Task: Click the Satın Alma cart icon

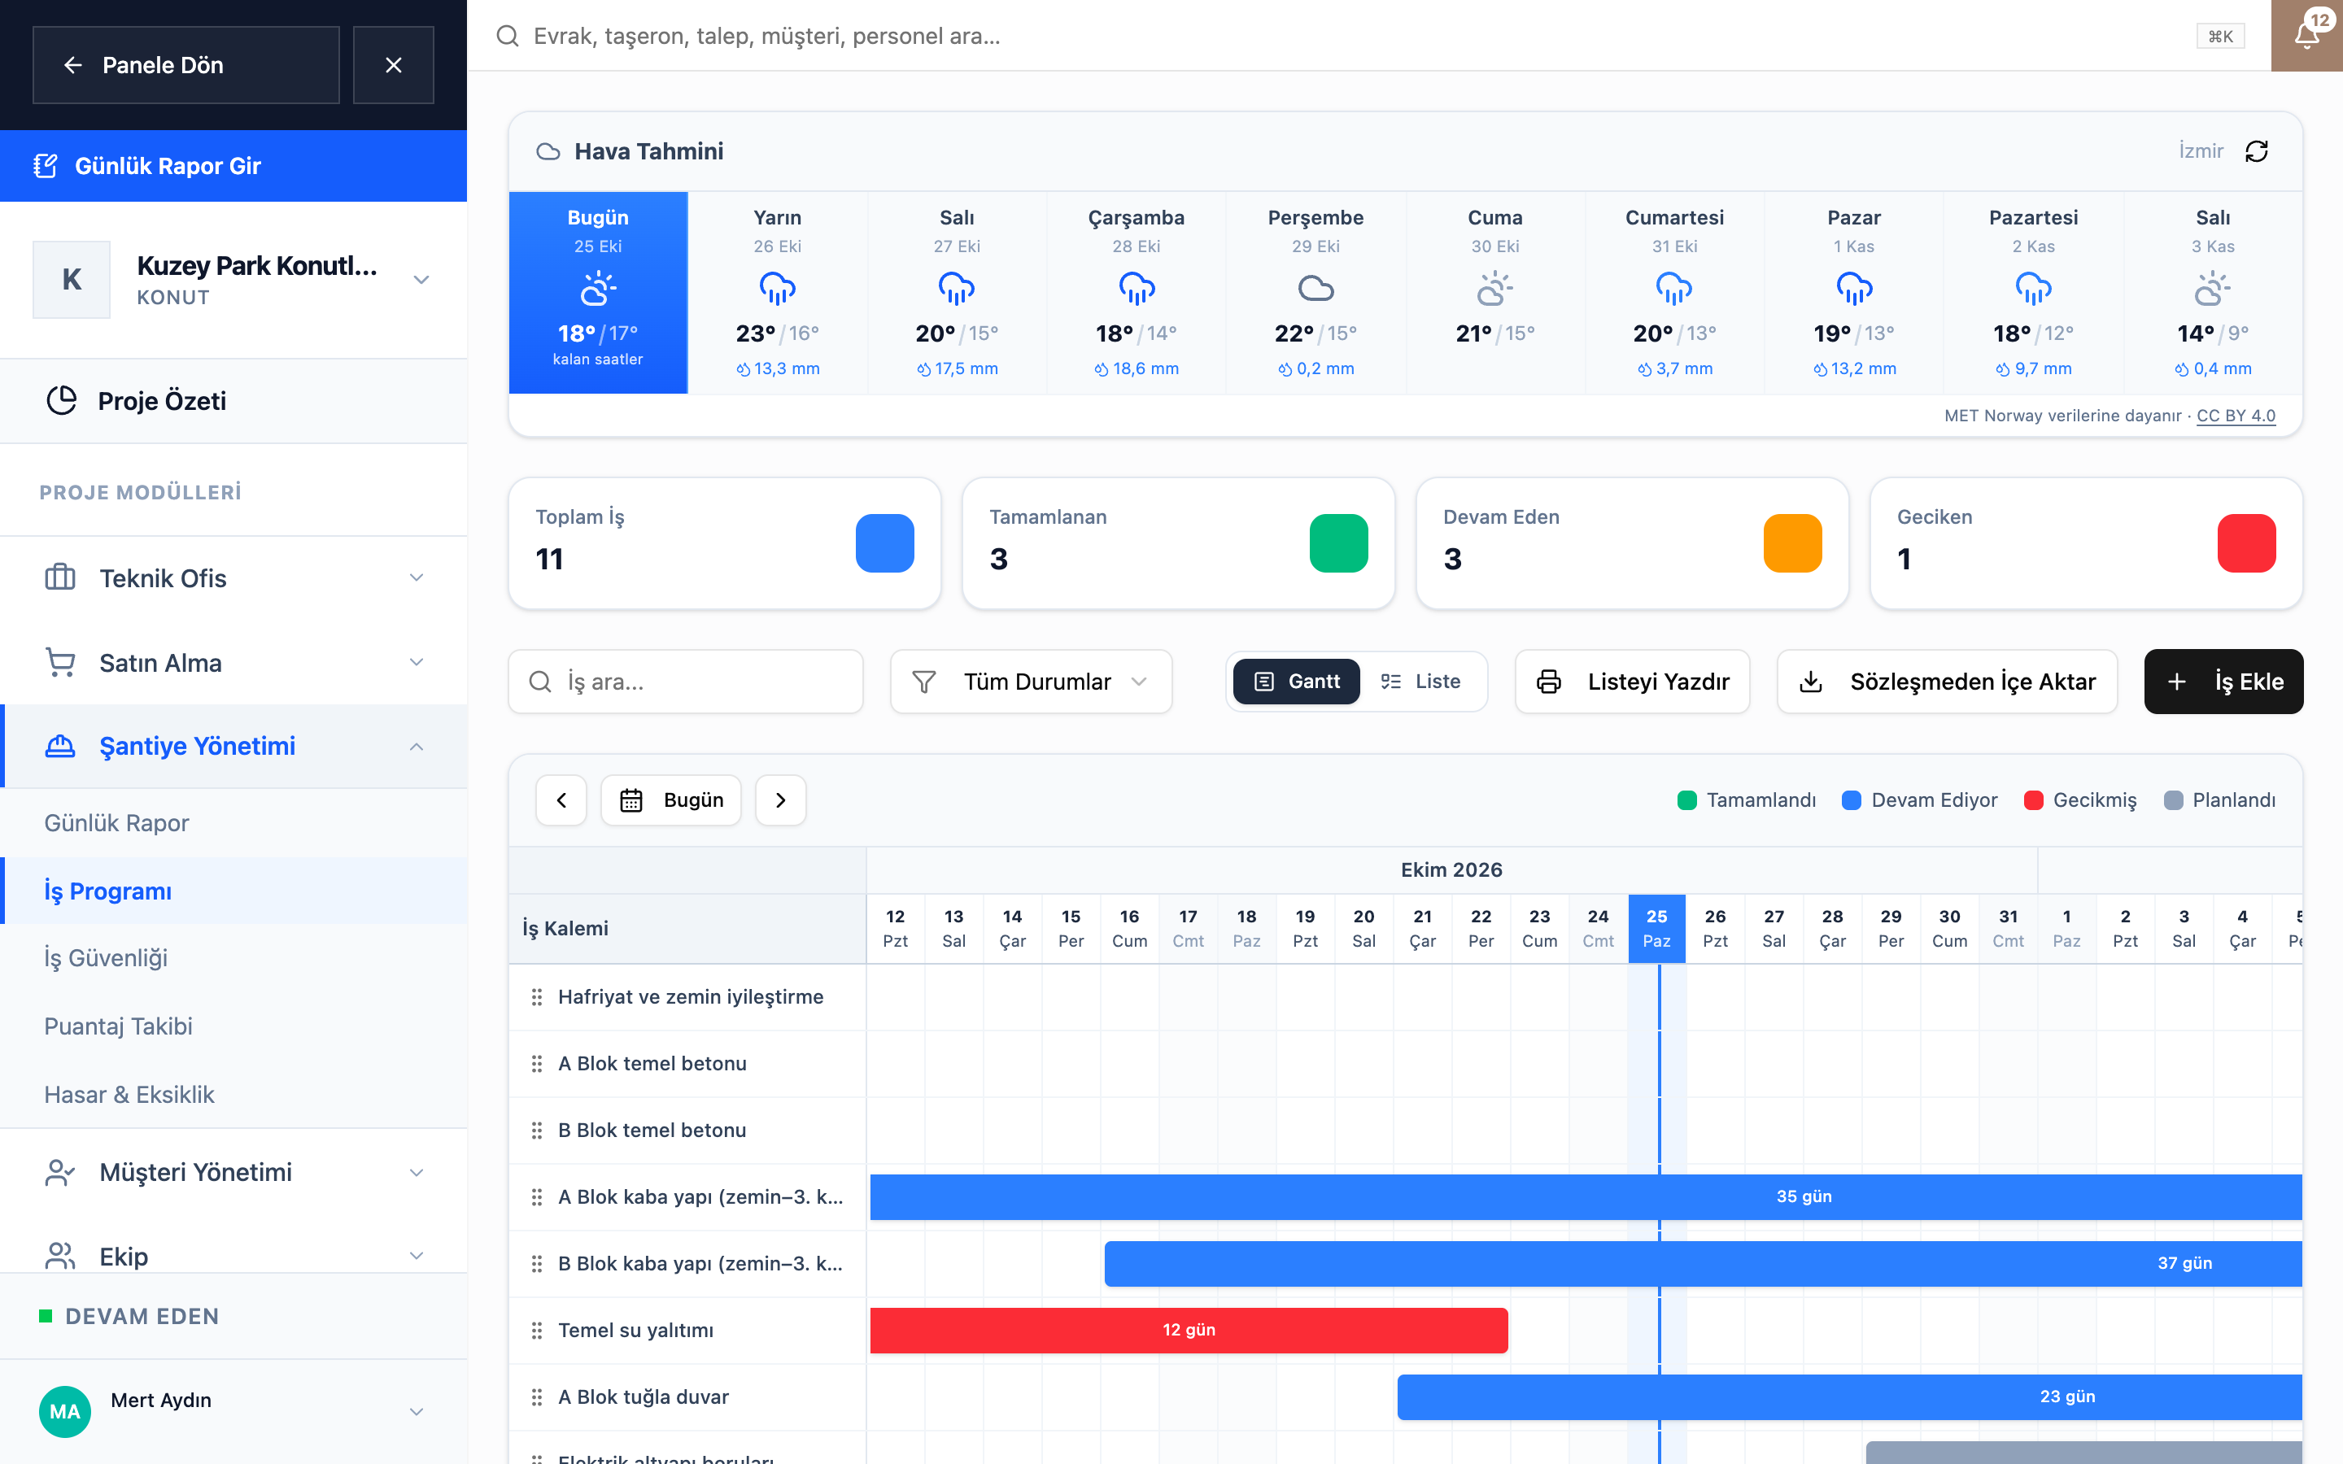Action: (x=60, y=662)
